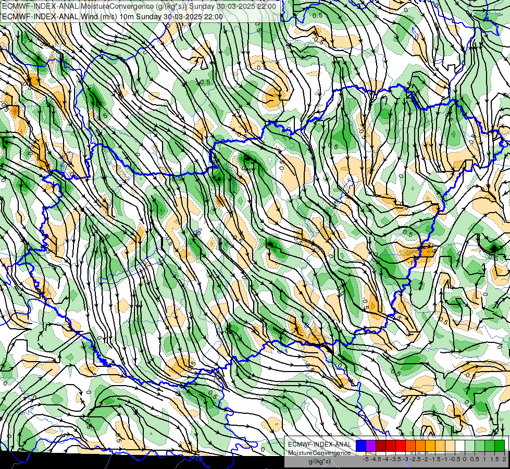The width and height of the screenshot is (510, 469).
Task: Pick the red swatch between -4 and -3.5
Action: (x=391, y=446)
